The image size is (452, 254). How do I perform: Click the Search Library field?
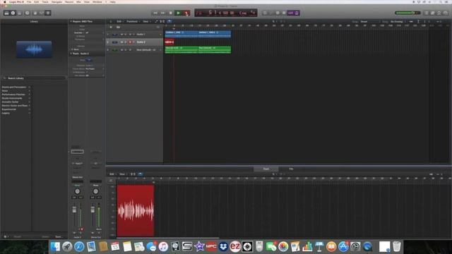tap(34, 78)
